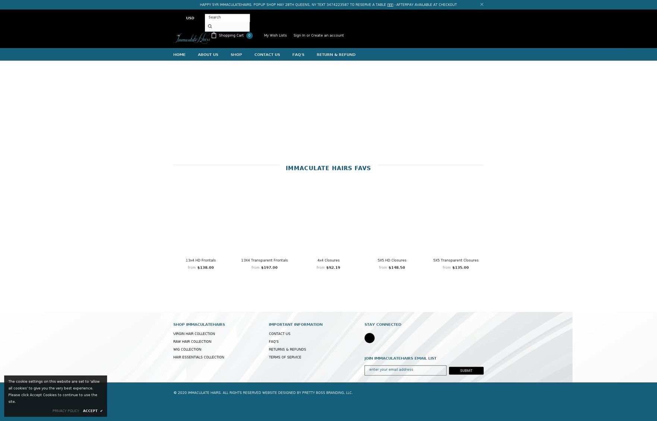Open the PRIVACY POLICY link
The height and width of the screenshot is (421, 657).
[66, 411]
